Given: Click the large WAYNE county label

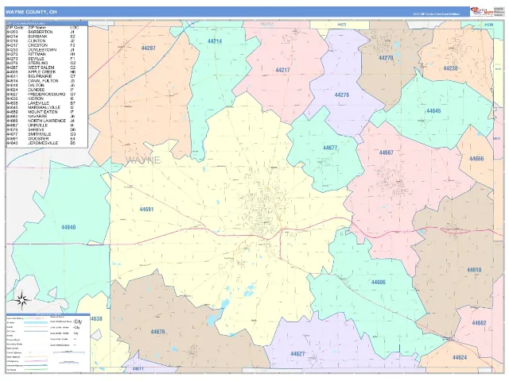Looking at the screenshot, I should coord(143,160).
